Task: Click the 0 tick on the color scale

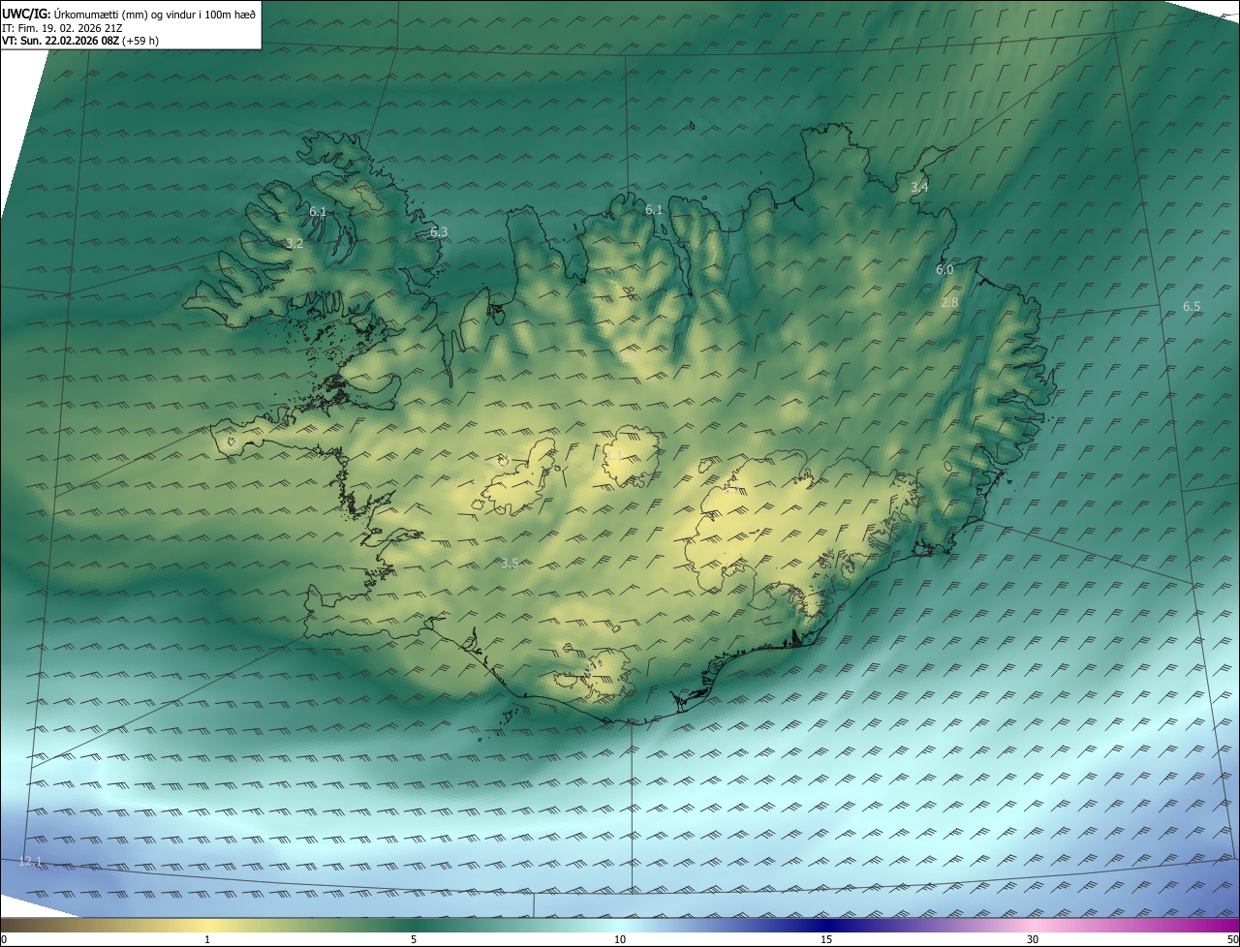Action: [4, 939]
